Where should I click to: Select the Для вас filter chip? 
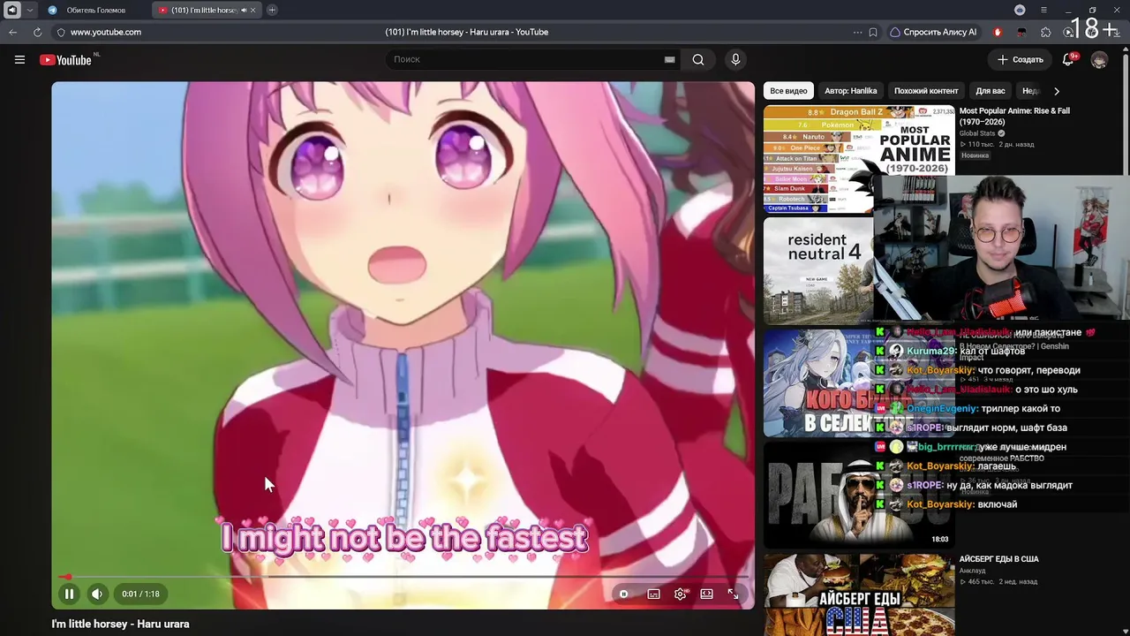pyautogui.click(x=991, y=91)
